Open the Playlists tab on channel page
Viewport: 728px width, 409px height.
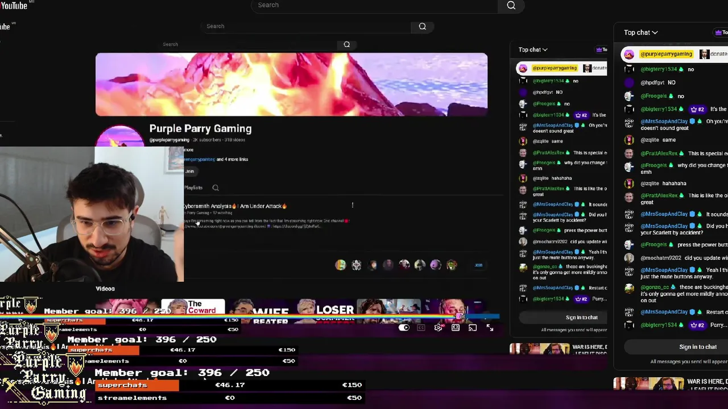[x=193, y=187]
